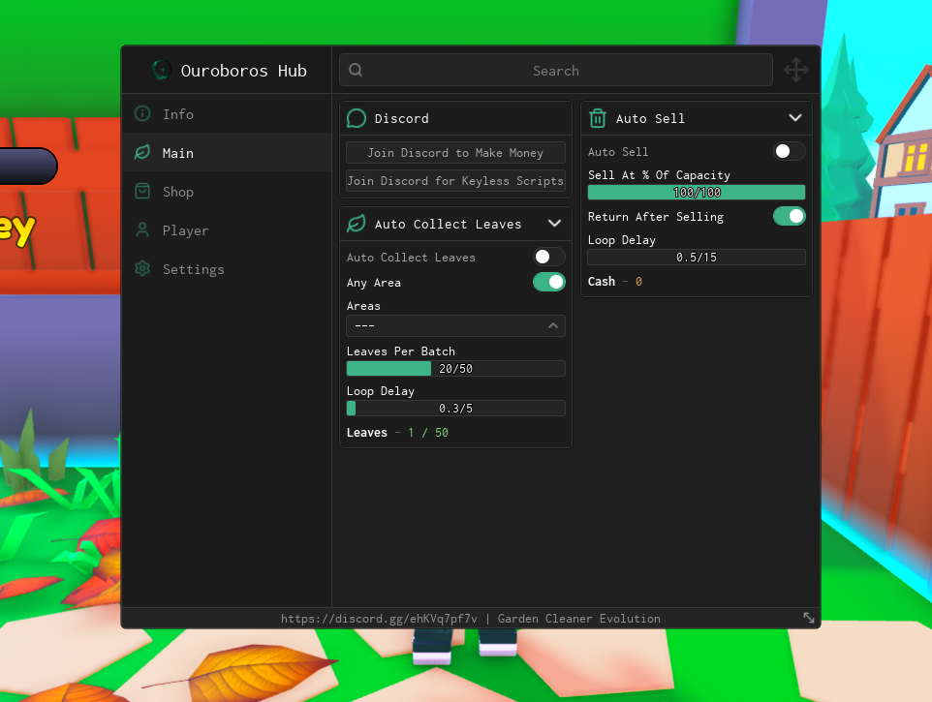This screenshot has width=932, height=702.
Task: Click the leaf icon beside Main
Action: 142,153
